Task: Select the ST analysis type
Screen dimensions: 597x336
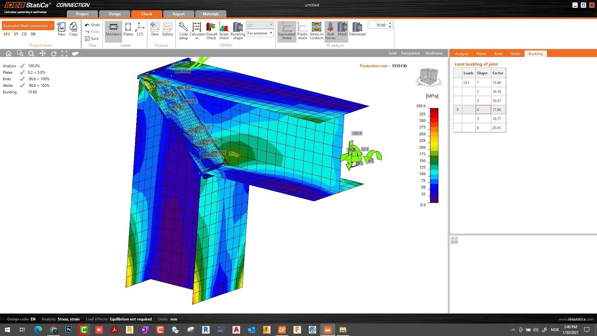Action: (x=16, y=34)
